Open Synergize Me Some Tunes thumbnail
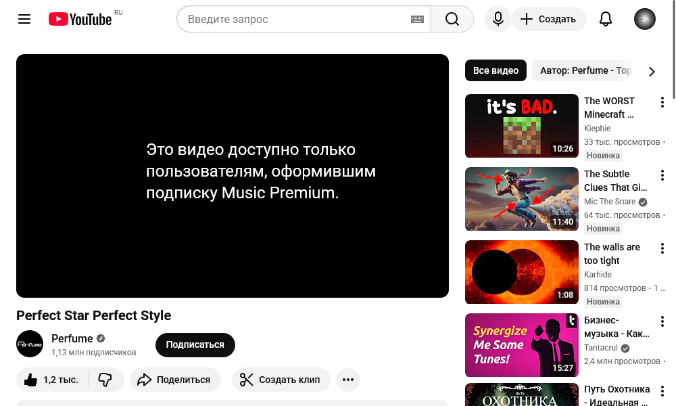The height and width of the screenshot is (406, 676). pyautogui.click(x=522, y=345)
